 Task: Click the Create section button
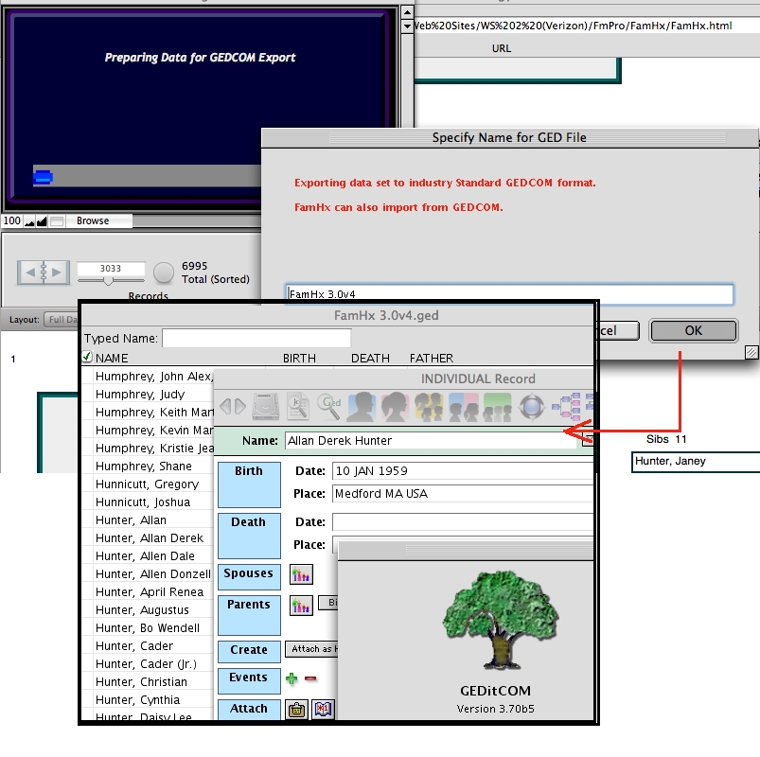[x=249, y=651]
